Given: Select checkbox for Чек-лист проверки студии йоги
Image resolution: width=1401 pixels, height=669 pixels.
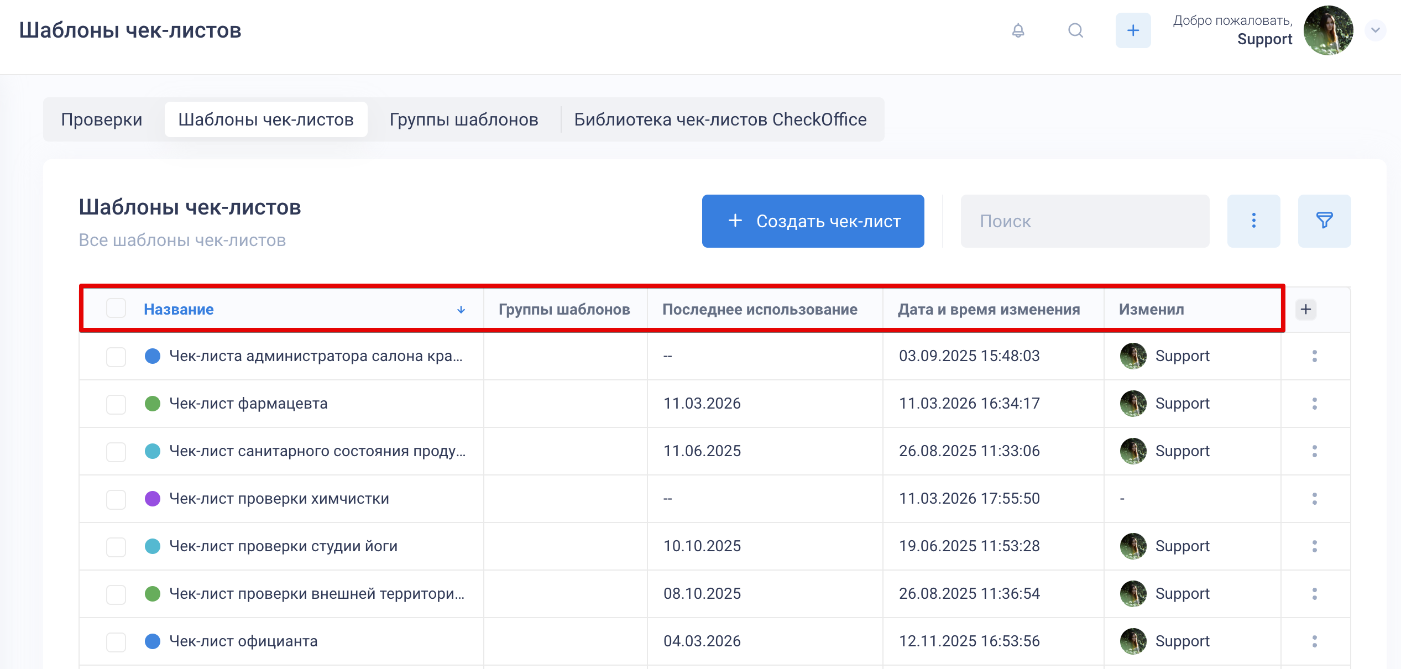Looking at the screenshot, I should coord(116,547).
